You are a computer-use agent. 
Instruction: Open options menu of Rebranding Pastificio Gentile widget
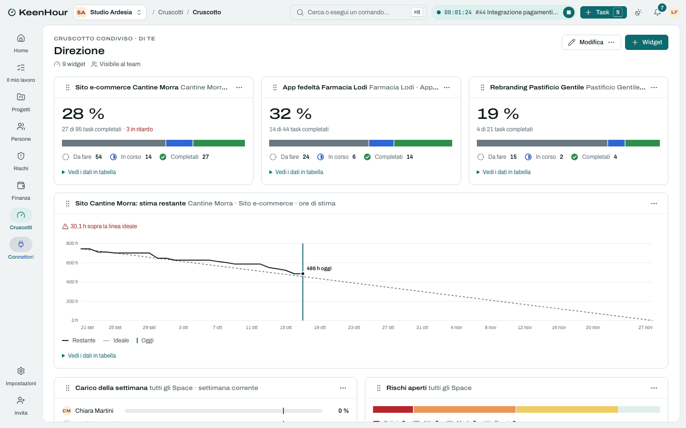pos(654,88)
